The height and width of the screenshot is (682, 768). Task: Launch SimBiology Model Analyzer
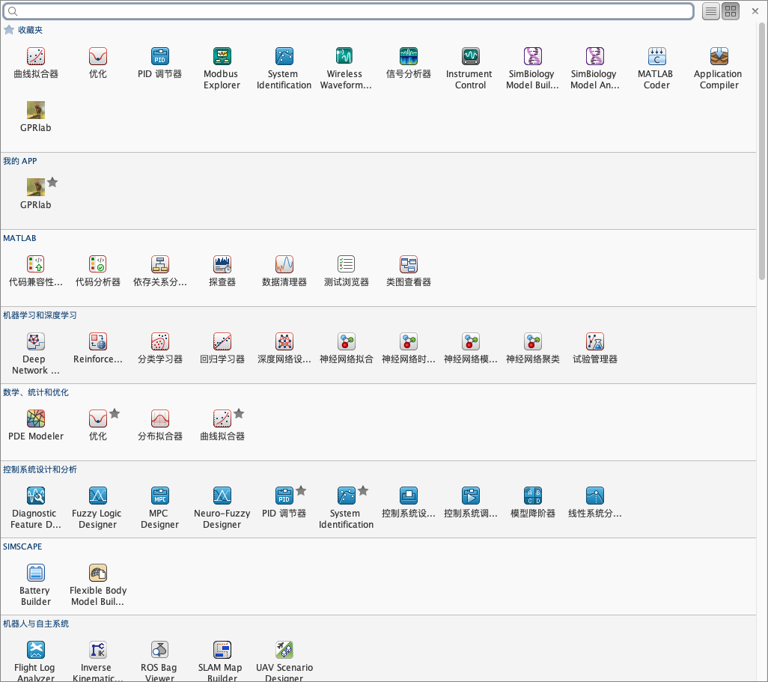tap(594, 69)
